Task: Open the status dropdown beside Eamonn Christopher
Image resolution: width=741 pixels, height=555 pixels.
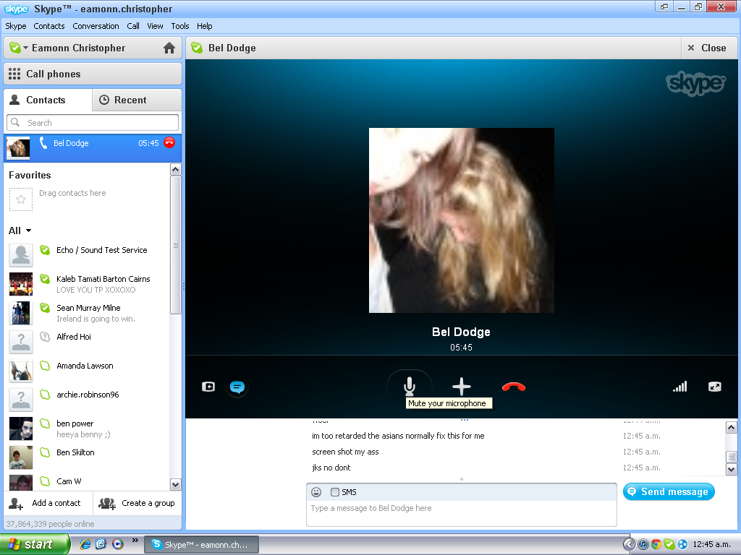Action: [x=25, y=48]
